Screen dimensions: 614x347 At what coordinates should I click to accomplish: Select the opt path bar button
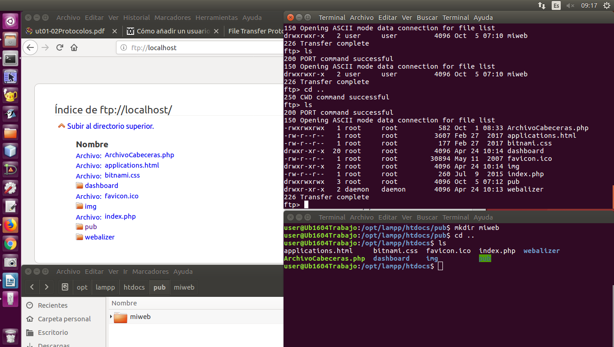[82, 287]
